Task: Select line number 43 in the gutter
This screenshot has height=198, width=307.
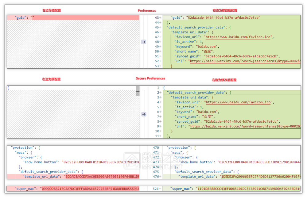Action: 157,18
